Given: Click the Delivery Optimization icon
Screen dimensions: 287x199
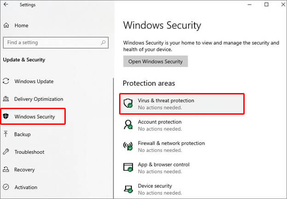Looking at the screenshot, I should [6, 99].
